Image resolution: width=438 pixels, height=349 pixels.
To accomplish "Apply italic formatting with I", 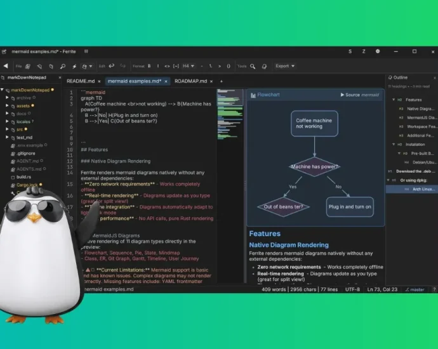I will pos(158,66).
